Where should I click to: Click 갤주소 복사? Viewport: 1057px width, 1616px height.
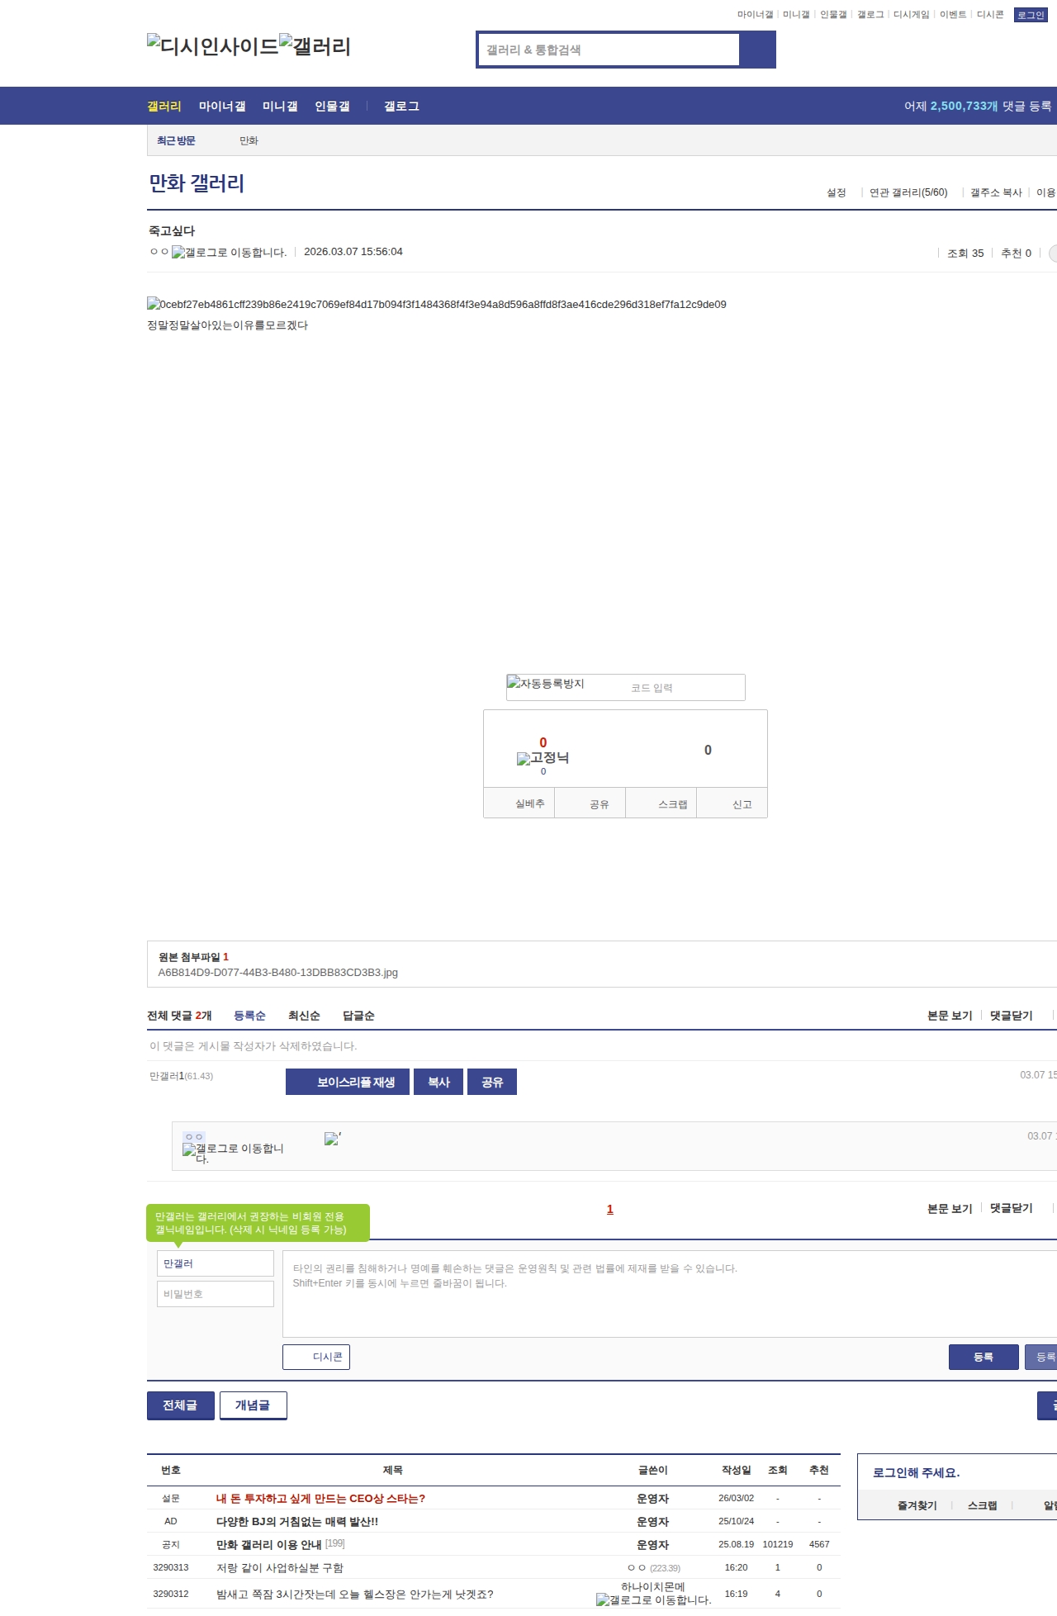[996, 192]
